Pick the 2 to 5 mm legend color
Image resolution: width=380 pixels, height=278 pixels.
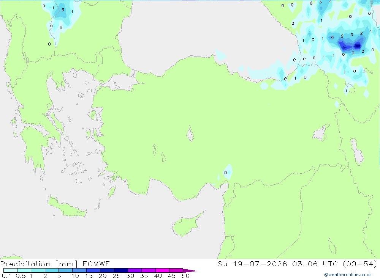(x=52, y=270)
